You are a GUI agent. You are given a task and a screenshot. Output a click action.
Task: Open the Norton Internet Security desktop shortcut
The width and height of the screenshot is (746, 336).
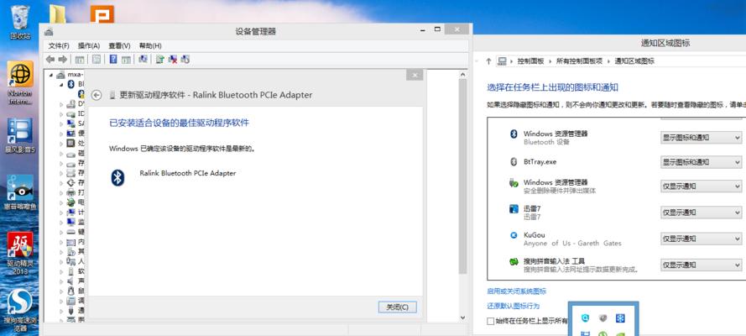click(x=20, y=82)
